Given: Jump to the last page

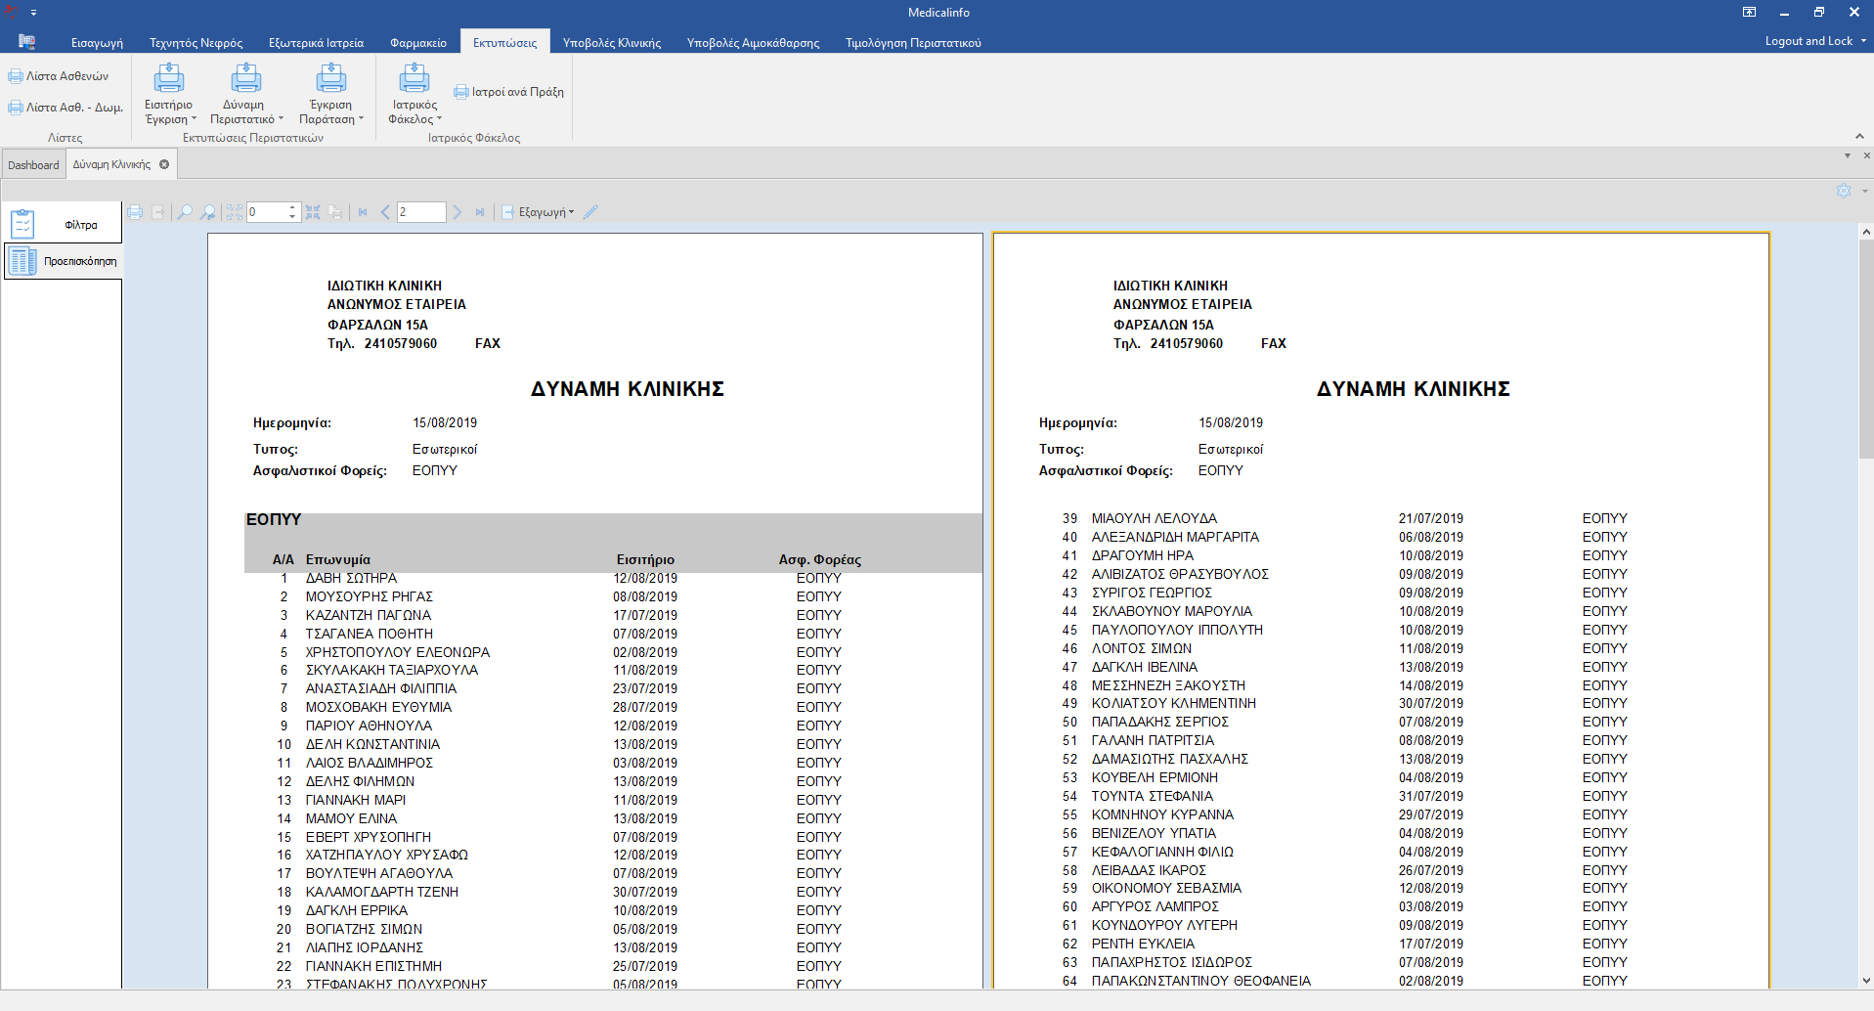Looking at the screenshot, I should tap(480, 212).
